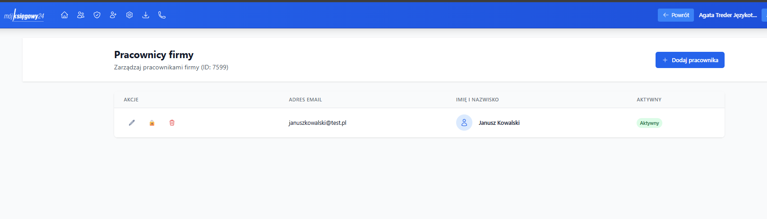Viewport: 767px width, 219px height.
Task: Edit Janusz Kowalski with pencil icon
Action: click(x=132, y=123)
